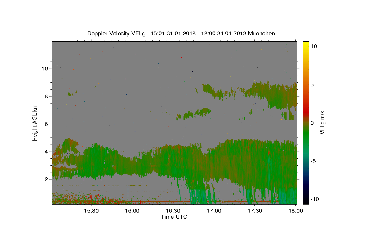The height and width of the screenshot is (245, 367).
Task: Click the height axis label '6'
Action: (x=46, y=124)
